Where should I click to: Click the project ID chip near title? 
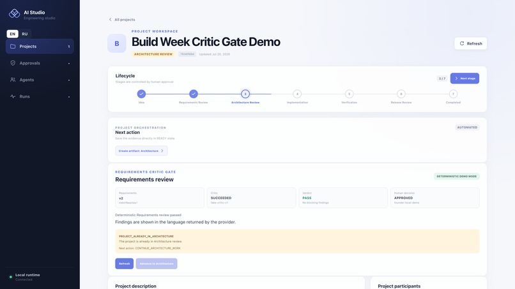tap(187, 54)
